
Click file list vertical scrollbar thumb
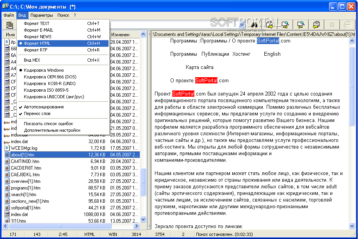point(143,182)
